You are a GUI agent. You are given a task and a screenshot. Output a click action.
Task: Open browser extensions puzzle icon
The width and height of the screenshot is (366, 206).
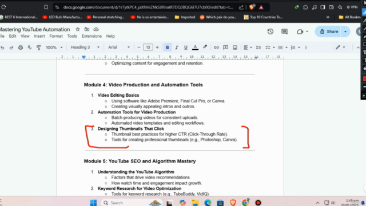(305, 7)
